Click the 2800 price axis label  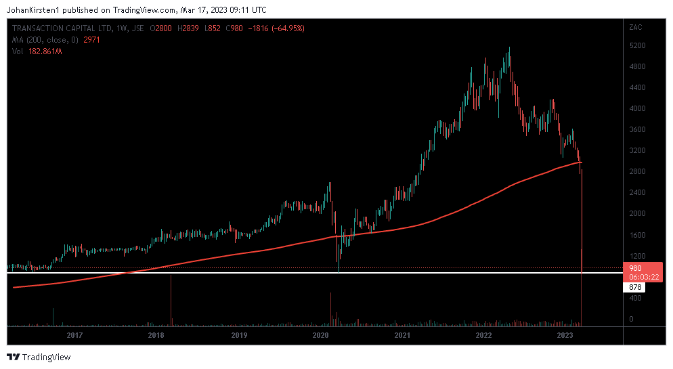pyautogui.click(x=637, y=171)
